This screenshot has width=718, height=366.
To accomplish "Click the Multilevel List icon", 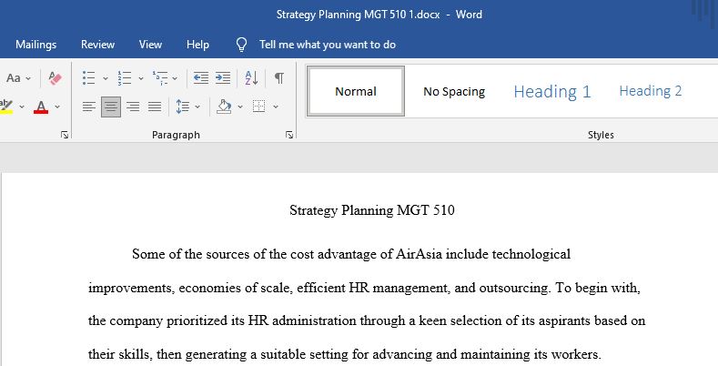I will click(x=160, y=78).
